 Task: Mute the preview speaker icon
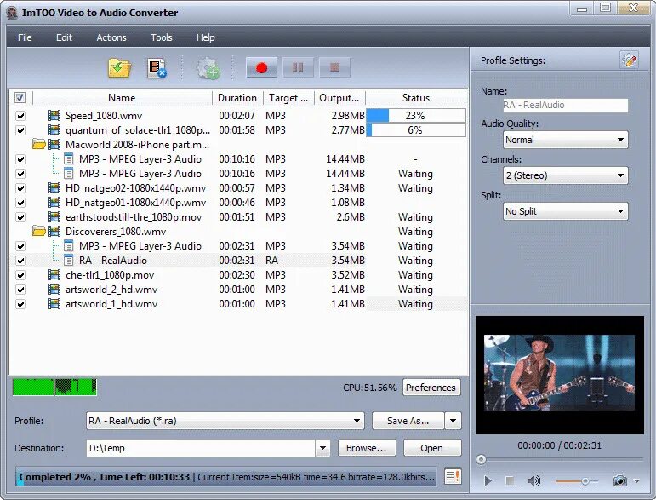[533, 480]
